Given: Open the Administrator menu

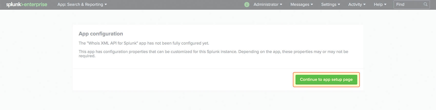Looking at the screenshot, I should coord(268,4).
